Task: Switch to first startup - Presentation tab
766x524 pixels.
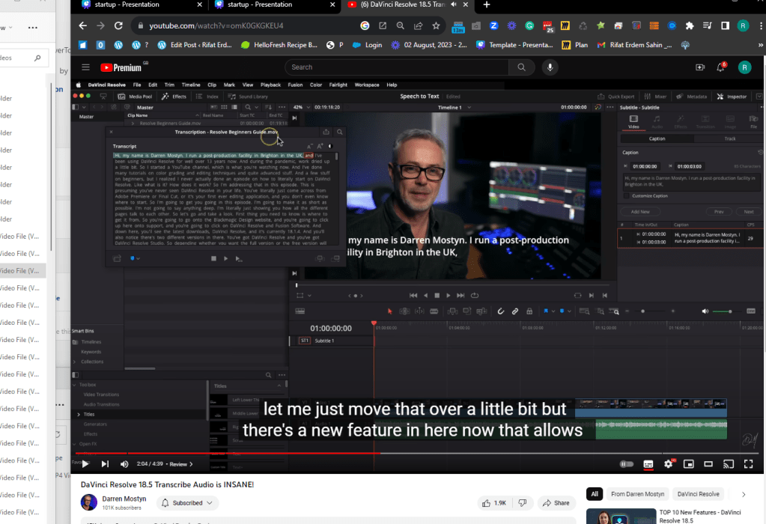Action: [x=142, y=5]
